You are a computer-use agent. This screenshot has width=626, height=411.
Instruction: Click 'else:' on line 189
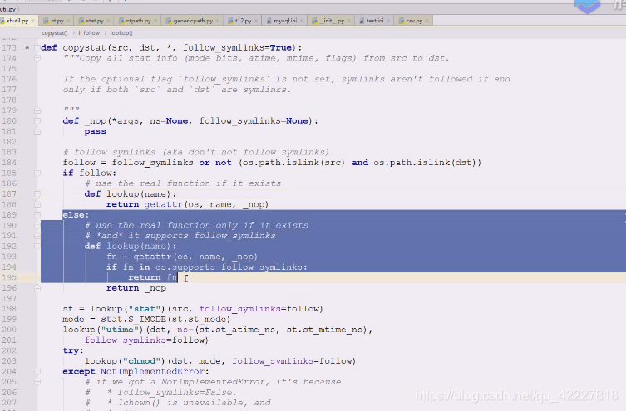click(x=76, y=215)
